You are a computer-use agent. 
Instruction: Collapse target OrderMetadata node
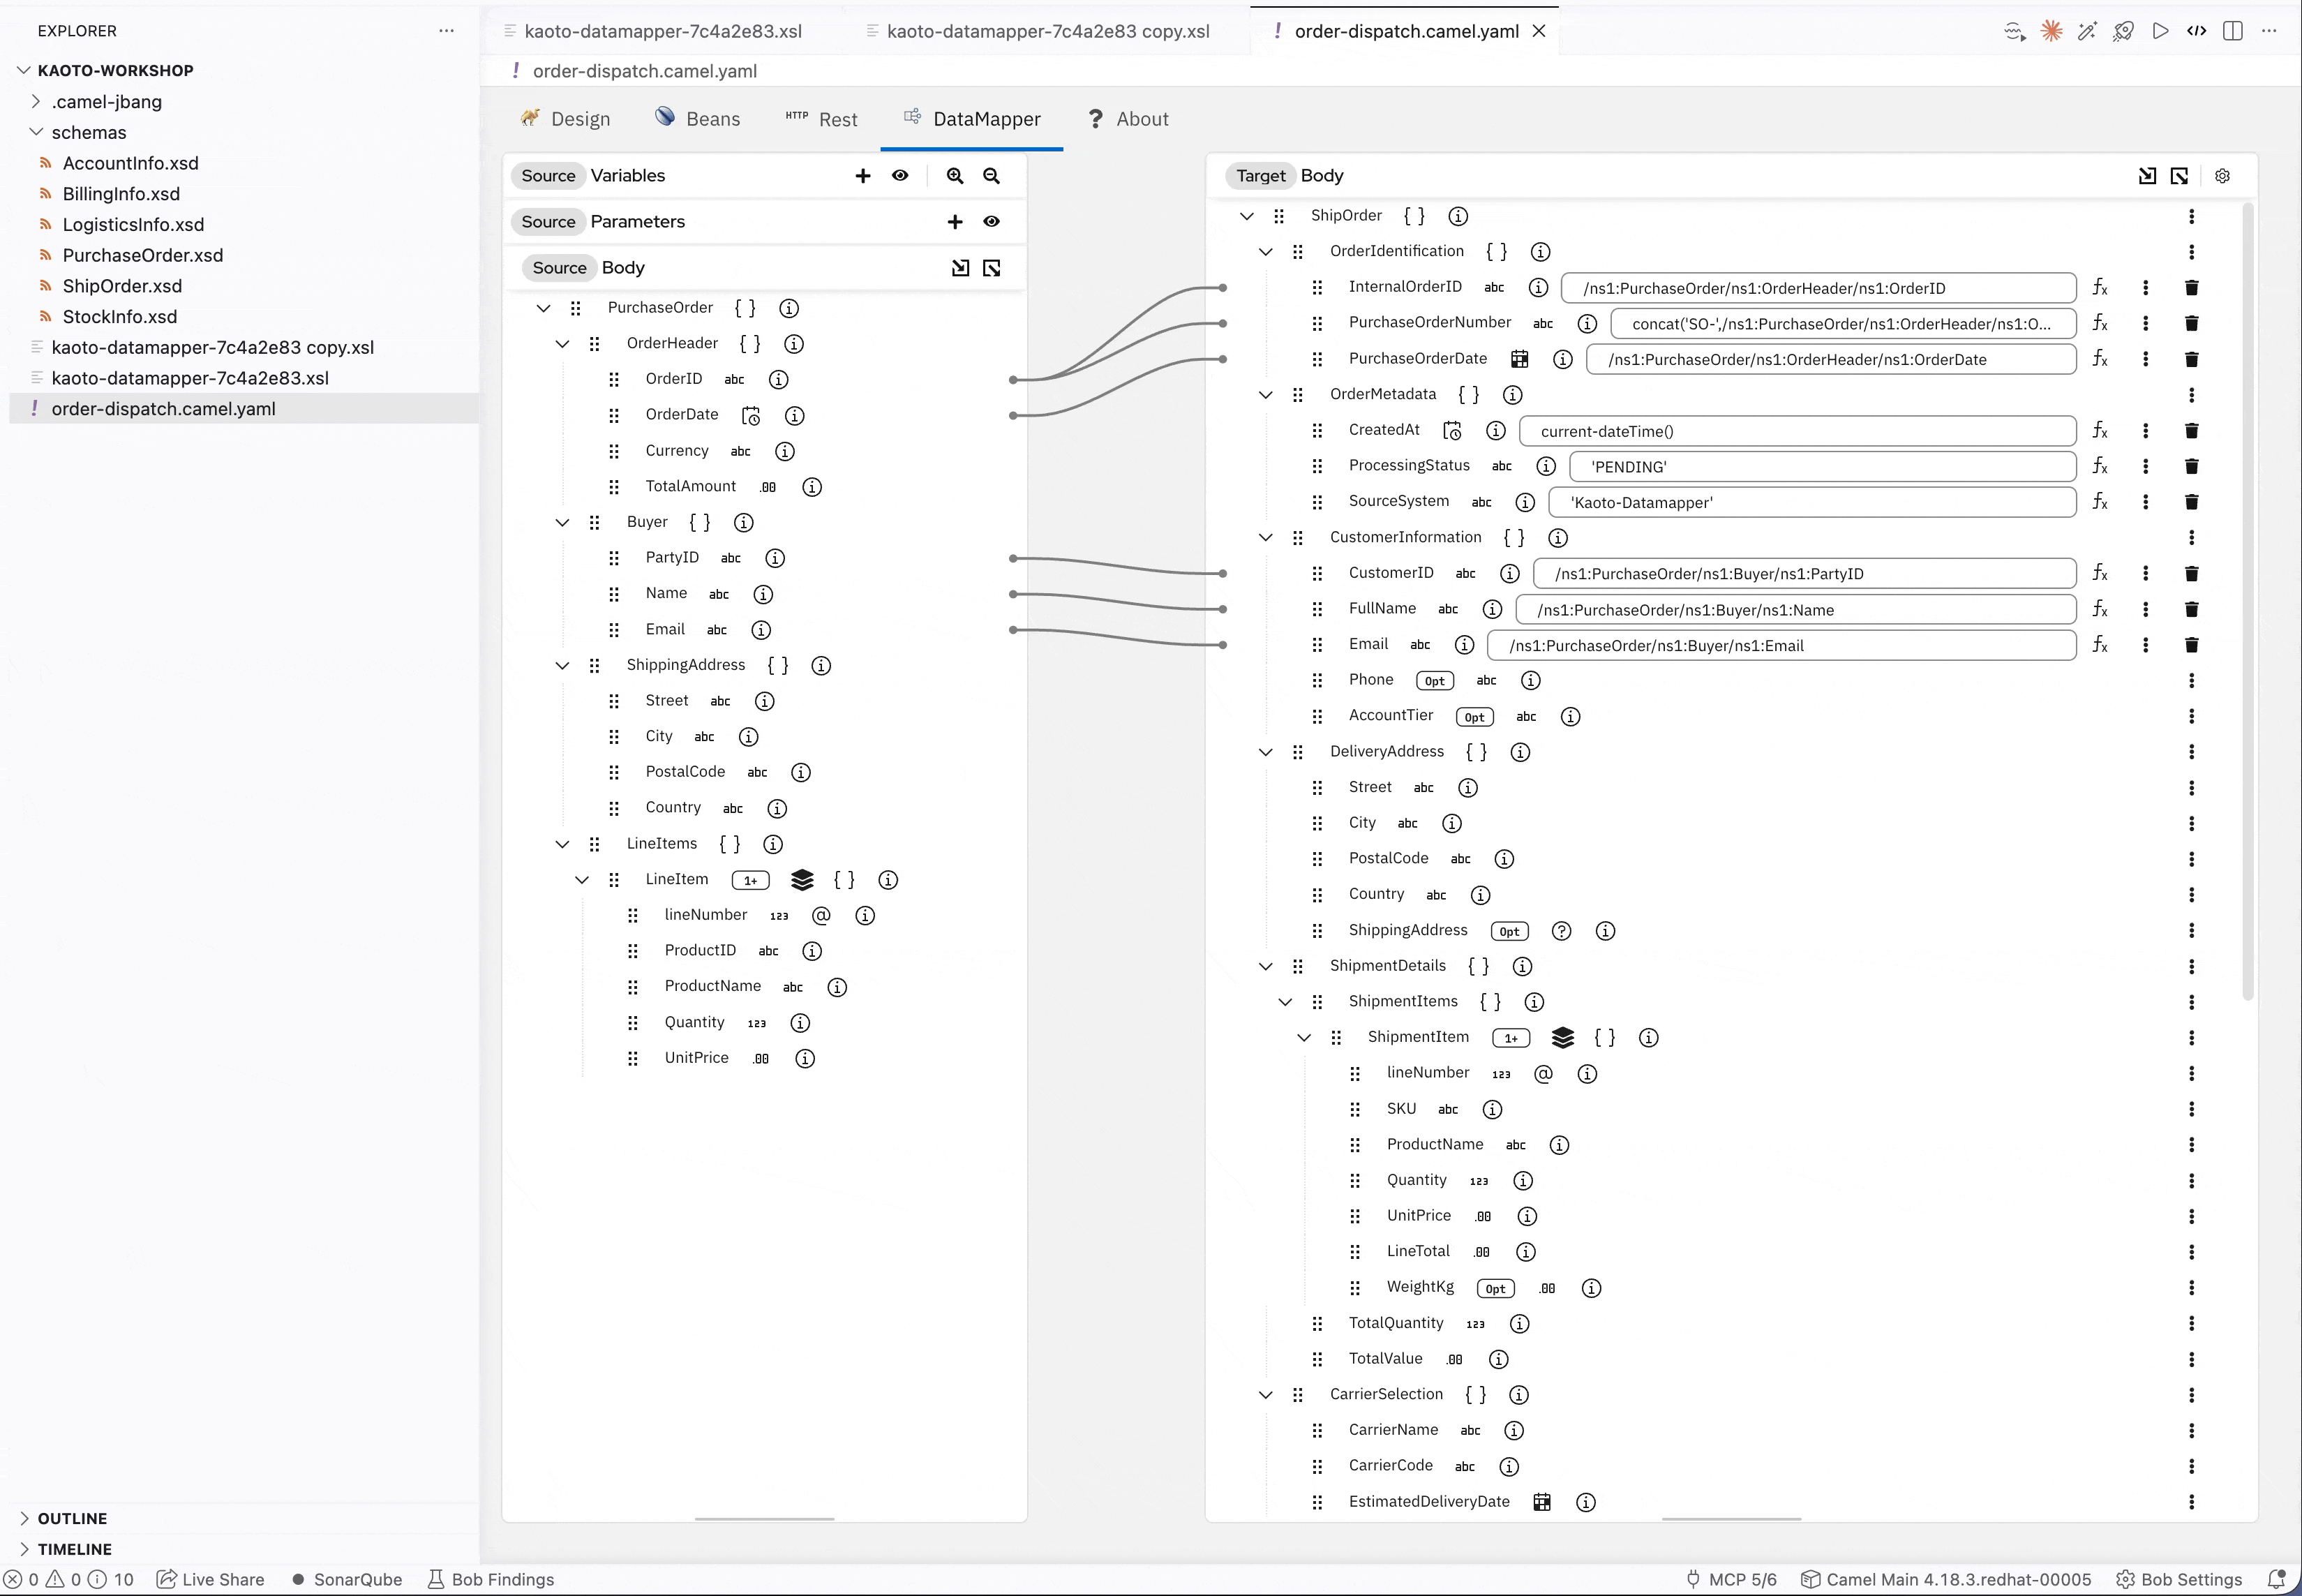click(x=1265, y=395)
